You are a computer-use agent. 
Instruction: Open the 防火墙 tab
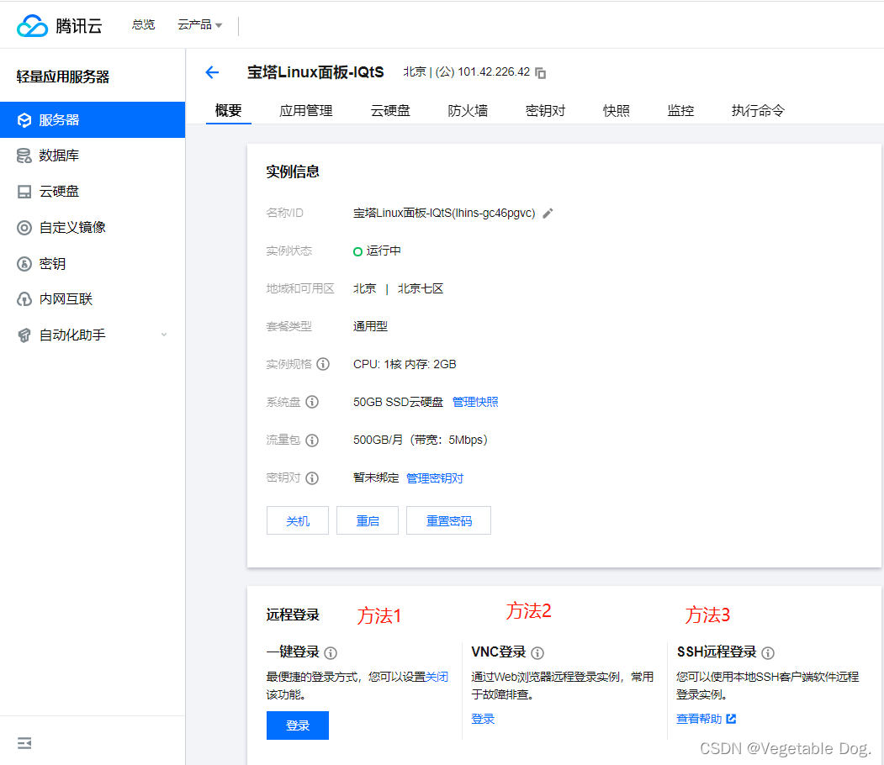click(468, 110)
